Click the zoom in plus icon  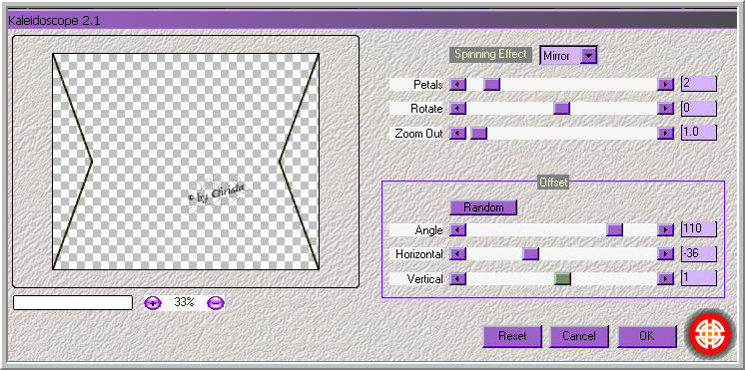tap(153, 302)
